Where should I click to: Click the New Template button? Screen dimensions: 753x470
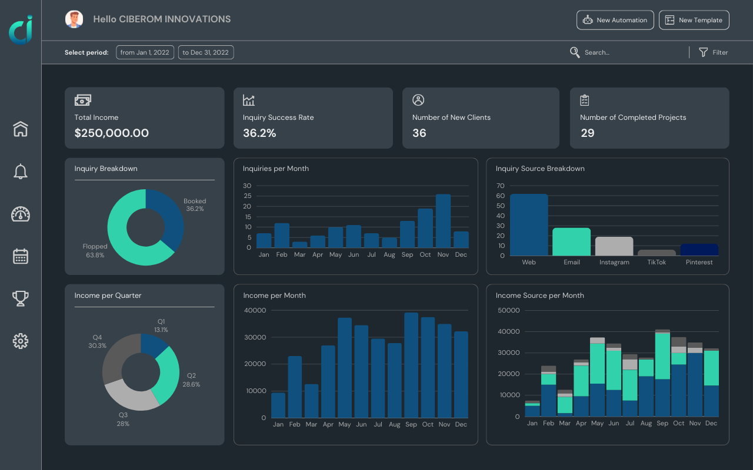[x=694, y=20]
